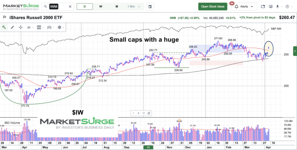Expand the settings gear dropdown arrow
Viewport: 297px width, 150px height.
[63, 28]
